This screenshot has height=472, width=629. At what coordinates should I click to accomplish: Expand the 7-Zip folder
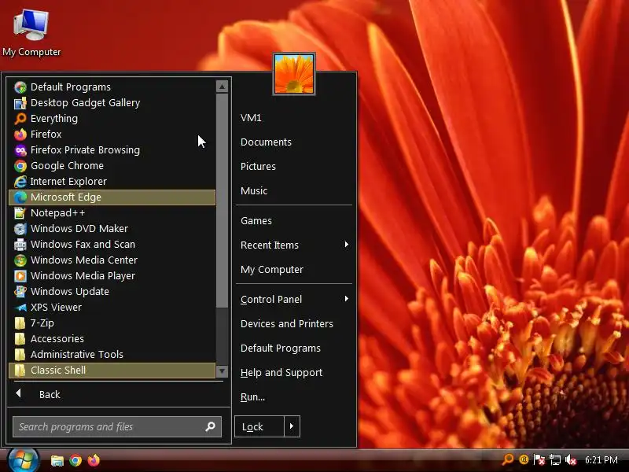pos(112,323)
